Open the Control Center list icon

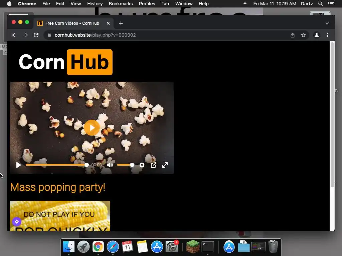pyautogui.click(x=331, y=4)
